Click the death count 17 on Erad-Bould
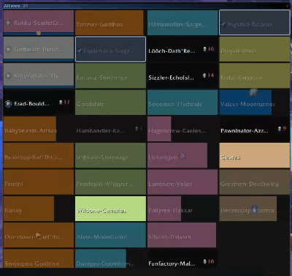The image size is (292, 276). click(x=66, y=102)
